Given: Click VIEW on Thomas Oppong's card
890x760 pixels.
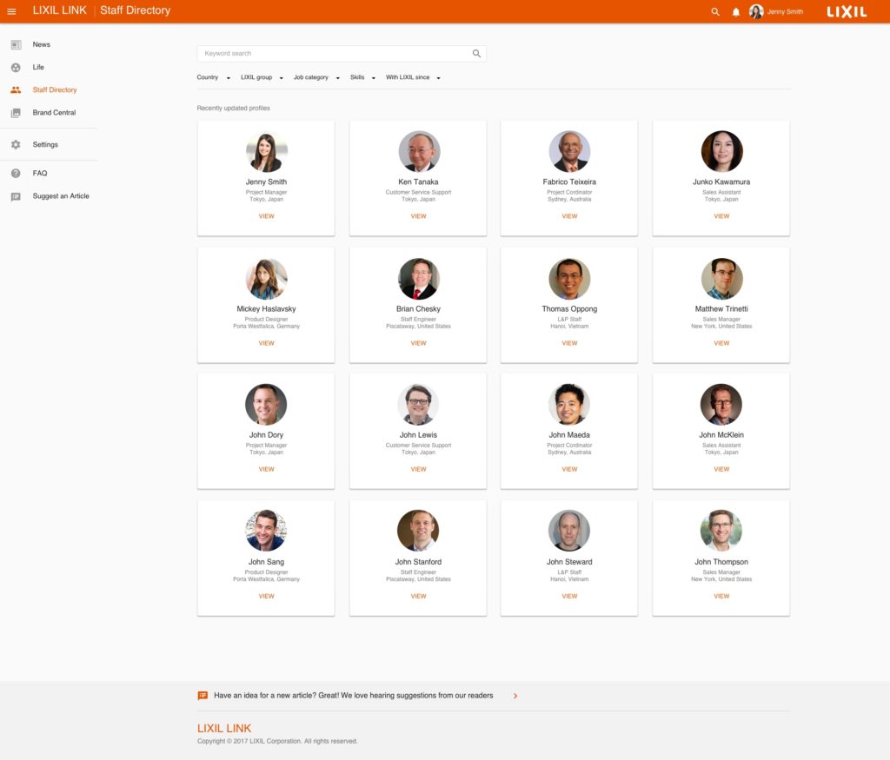Looking at the screenshot, I should point(569,343).
